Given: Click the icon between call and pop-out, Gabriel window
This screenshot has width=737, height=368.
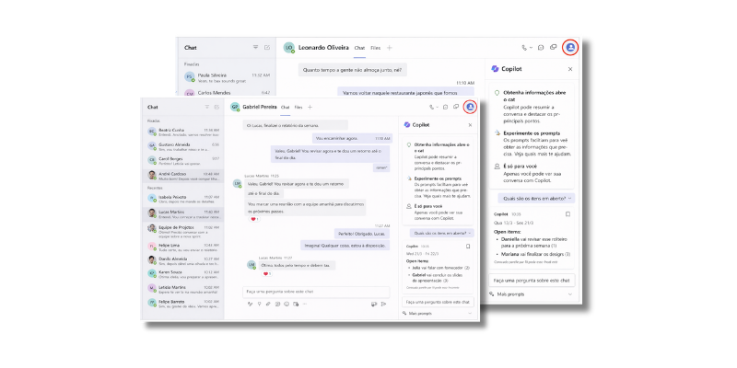Looking at the screenshot, I should 446,107.
